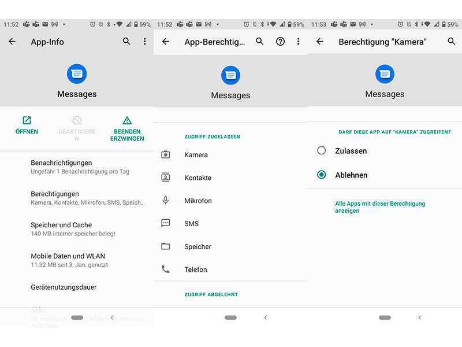Tap nav back chevron on App-Berechtigungen screen
462x347 pixels.
[266, 318]
